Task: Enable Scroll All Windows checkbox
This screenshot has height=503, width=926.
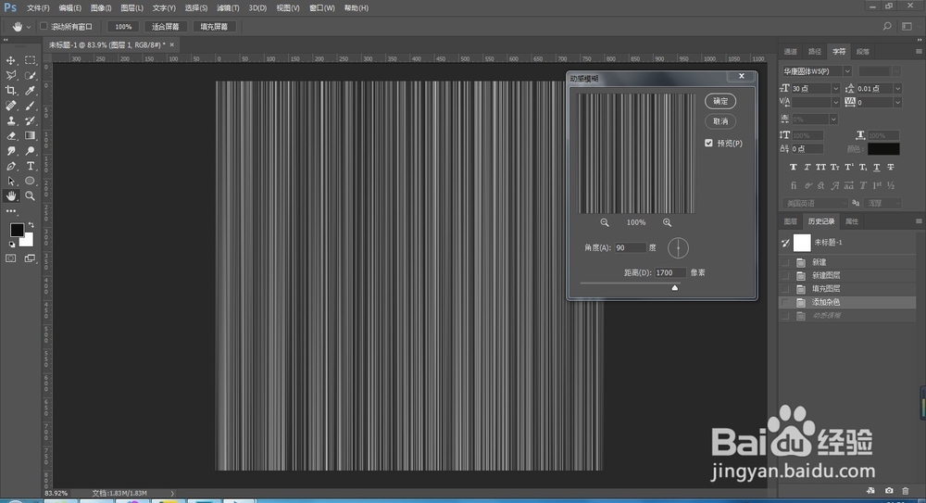Action: (x=44, y=26)
